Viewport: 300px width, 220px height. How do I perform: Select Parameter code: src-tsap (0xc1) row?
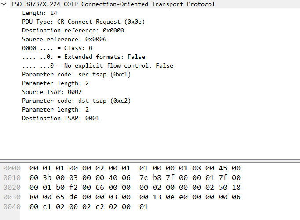pos(76,75)
